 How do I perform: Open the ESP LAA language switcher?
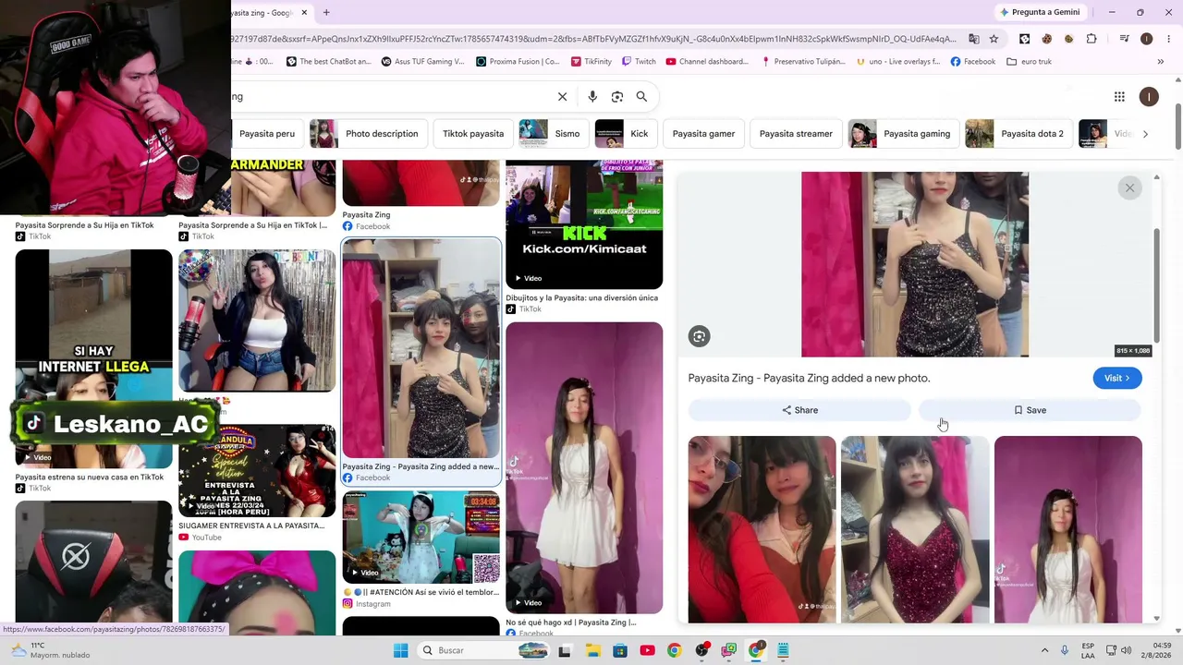(1088, 650)
